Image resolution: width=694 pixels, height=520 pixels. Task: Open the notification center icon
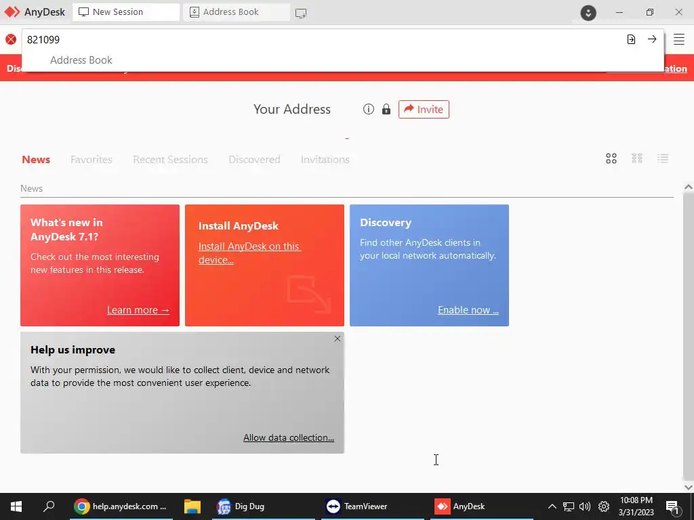[673, 506]
